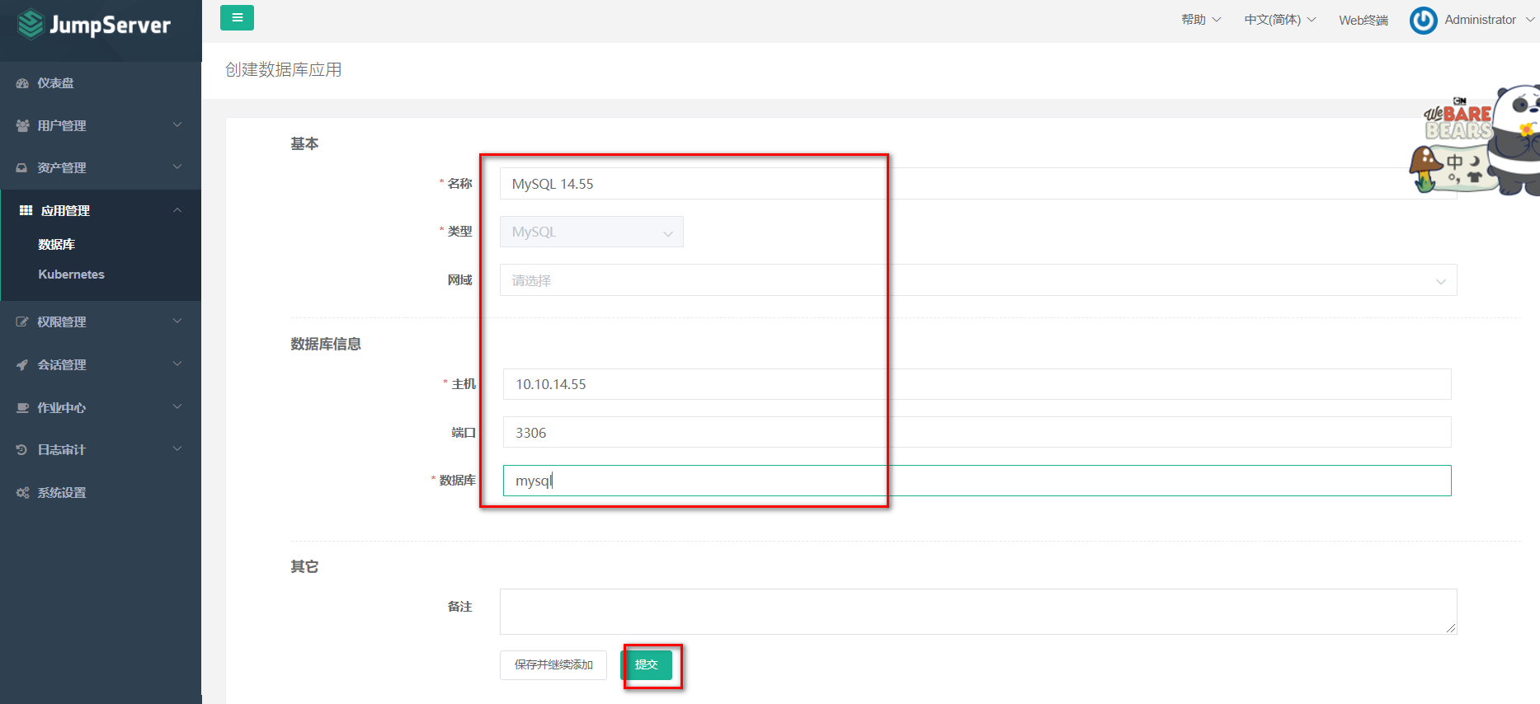The height and width of the screenshot is (704, 1540).
Task: Click the 名称 field with MySQL 14.55
Action: (x=978, y=184)
